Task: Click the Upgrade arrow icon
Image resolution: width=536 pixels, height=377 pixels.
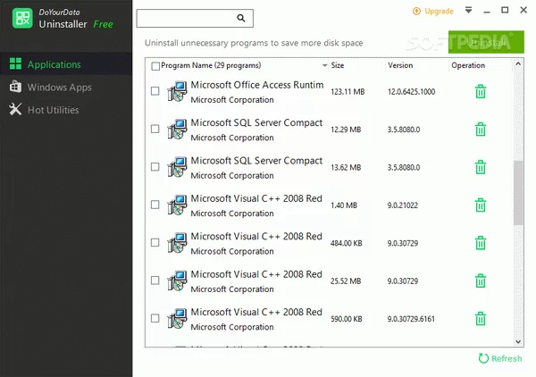Action: [416, 12]
